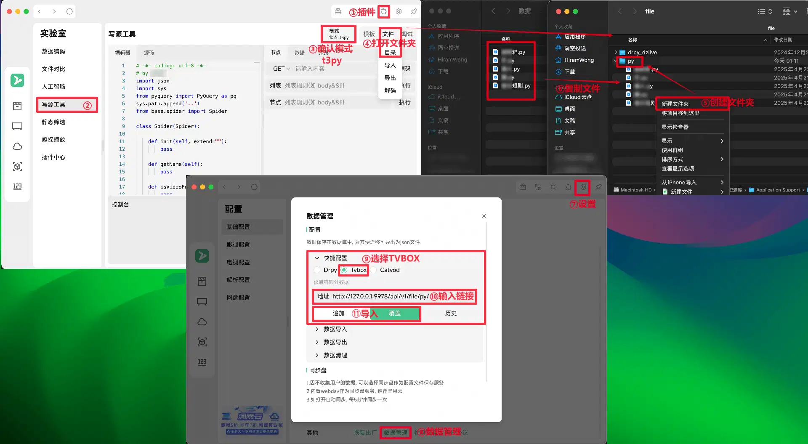Choose 导入 from the 文件 dropdown menu

[x=390, y=65]
